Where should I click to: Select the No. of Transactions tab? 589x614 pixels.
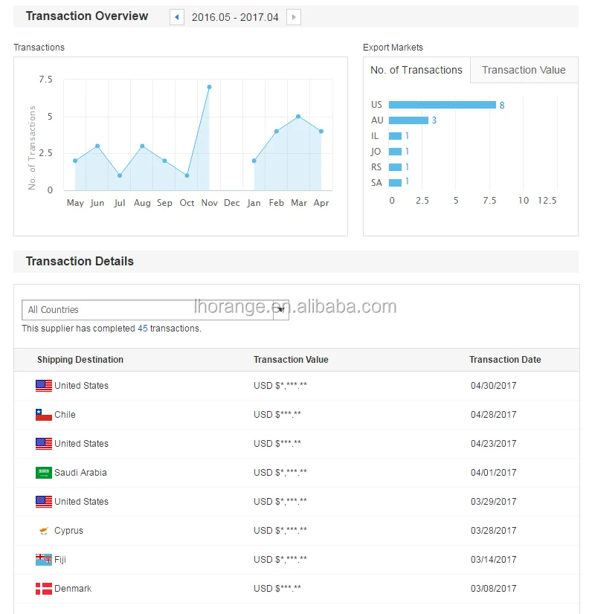point(416,70)
